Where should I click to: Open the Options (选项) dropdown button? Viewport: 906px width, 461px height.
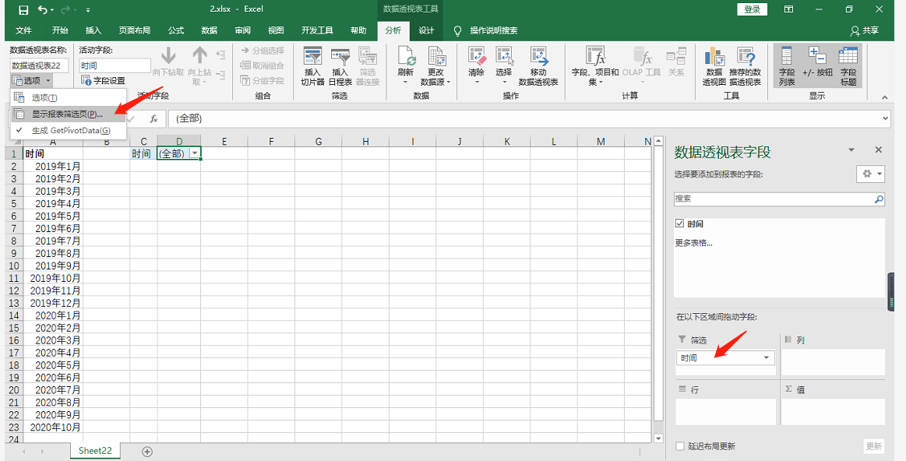click(x=32, y=81)
